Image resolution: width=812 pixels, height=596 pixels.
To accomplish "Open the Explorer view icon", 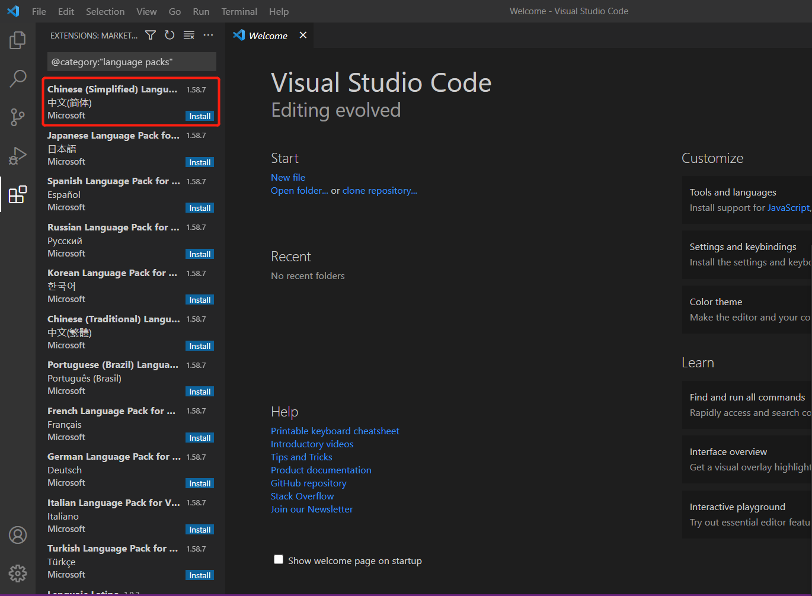I will click(17, 40).
